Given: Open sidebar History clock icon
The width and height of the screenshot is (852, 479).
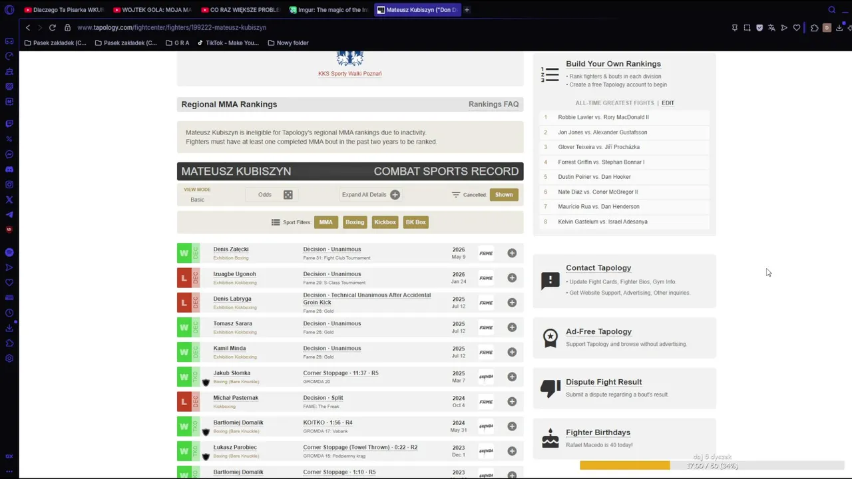Looking at the screenshot, I should point(9,313).
